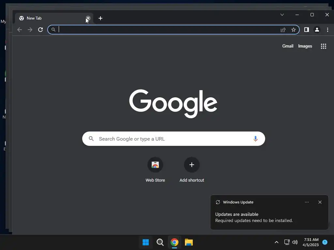Viewport: 334px width, 250px height.
Task: Click the share this page icon
Action: click(x=283, y=30)
